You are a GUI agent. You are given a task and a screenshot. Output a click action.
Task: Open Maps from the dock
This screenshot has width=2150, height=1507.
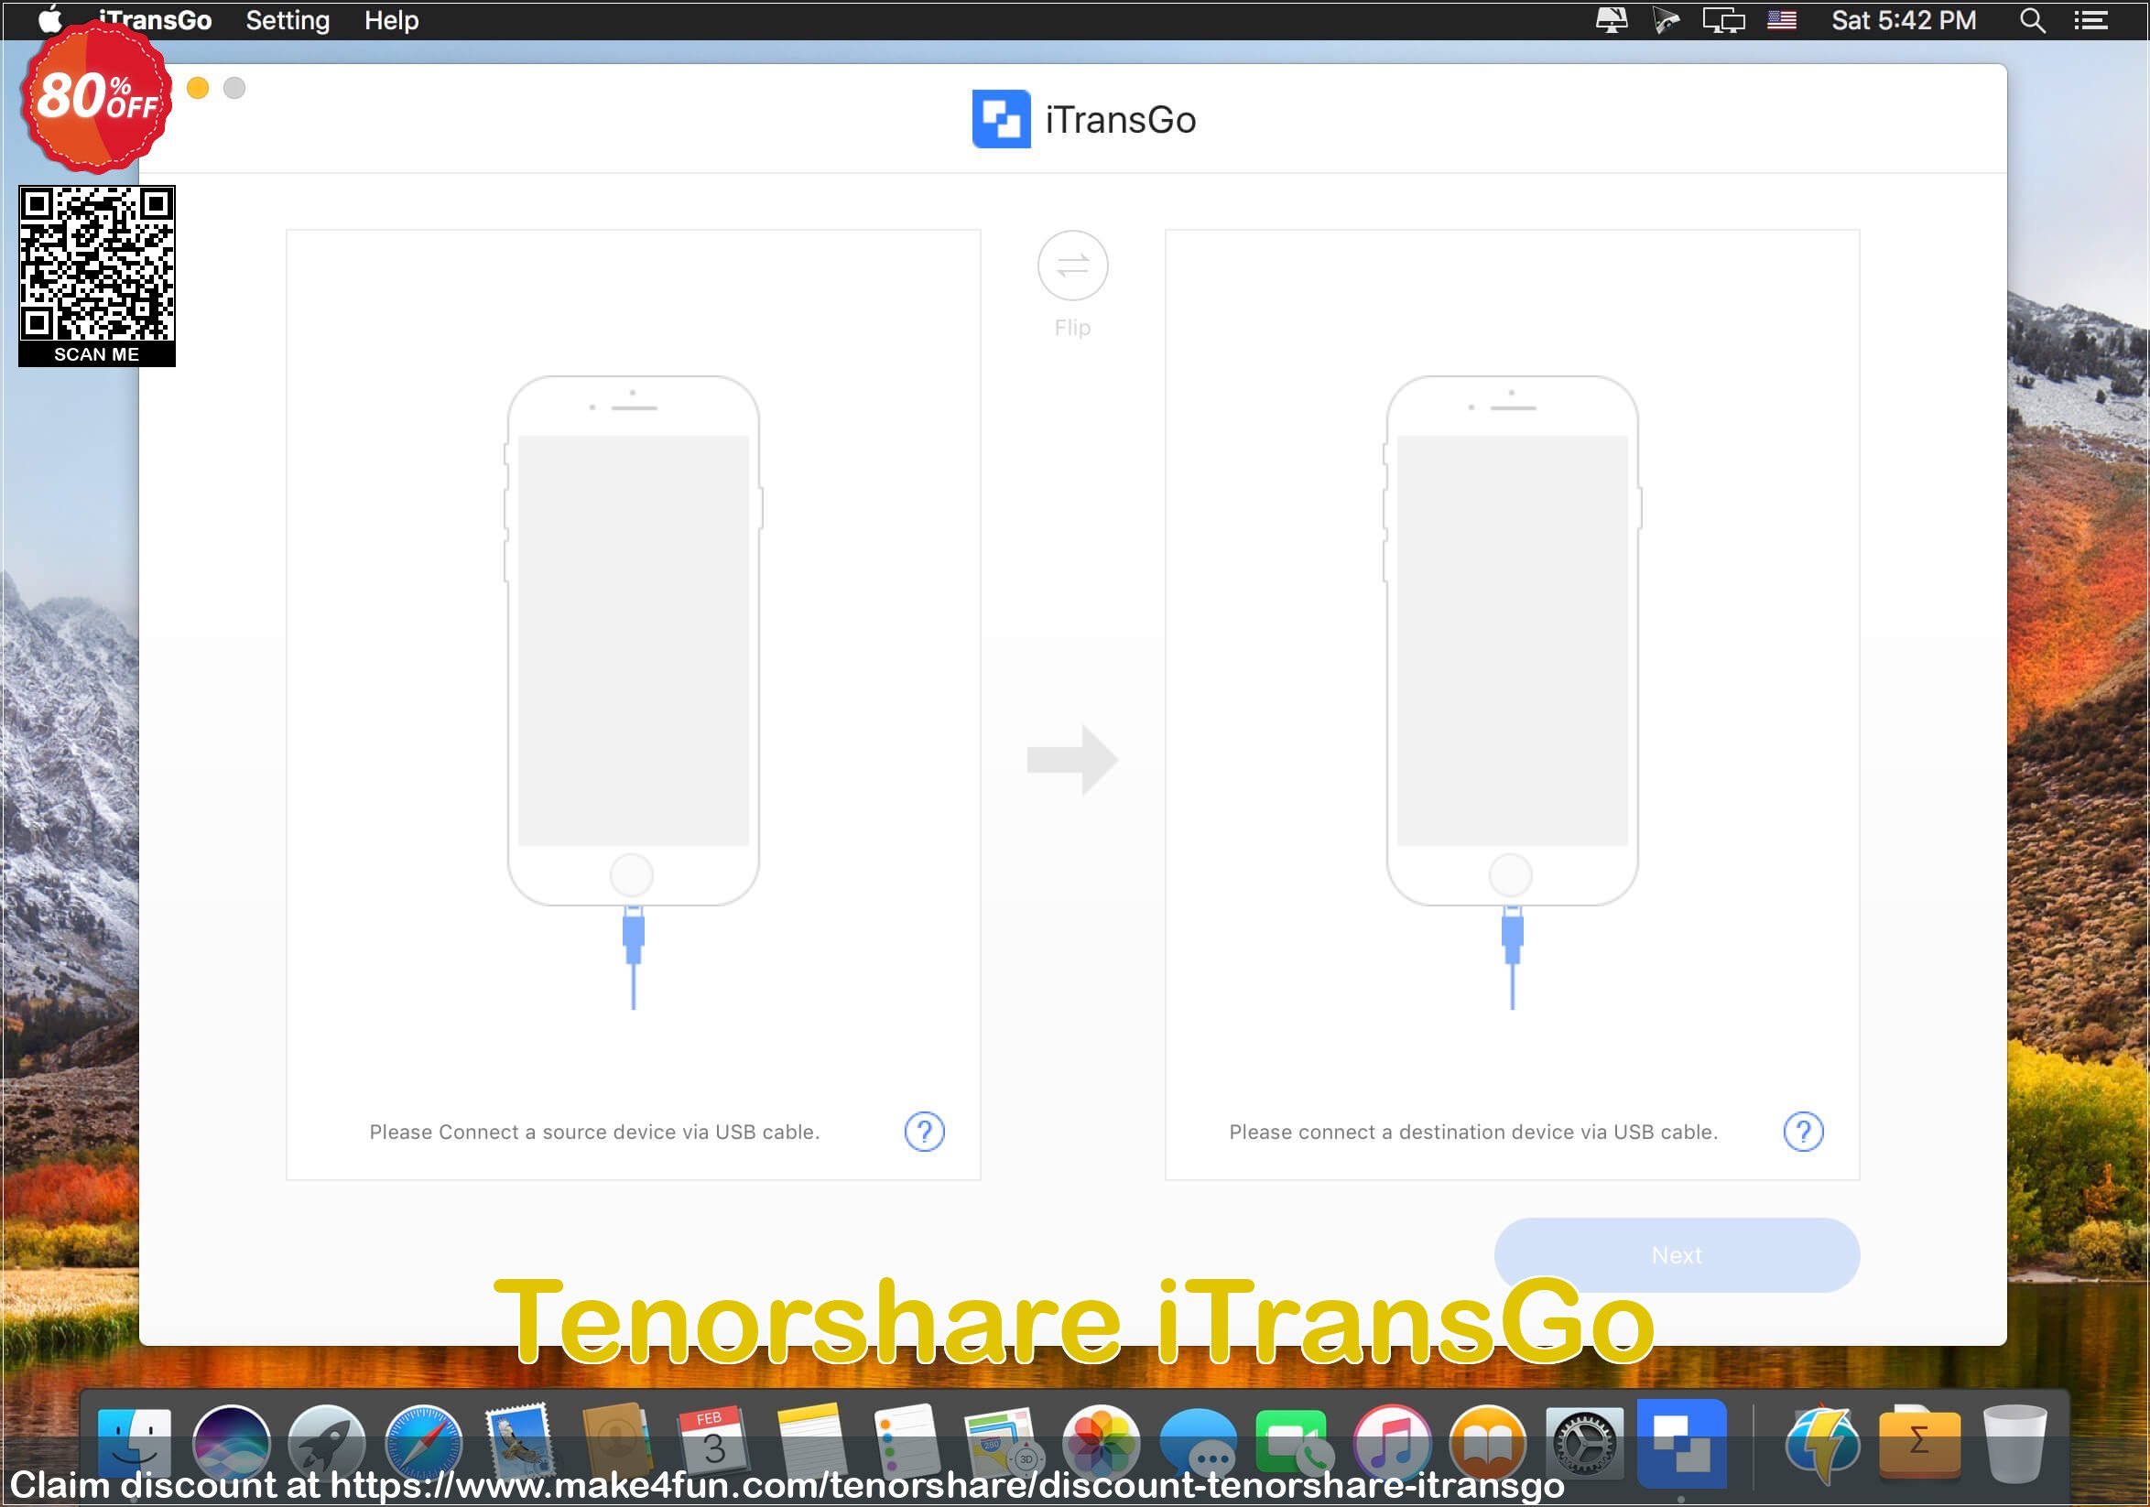[1003, 1442]
